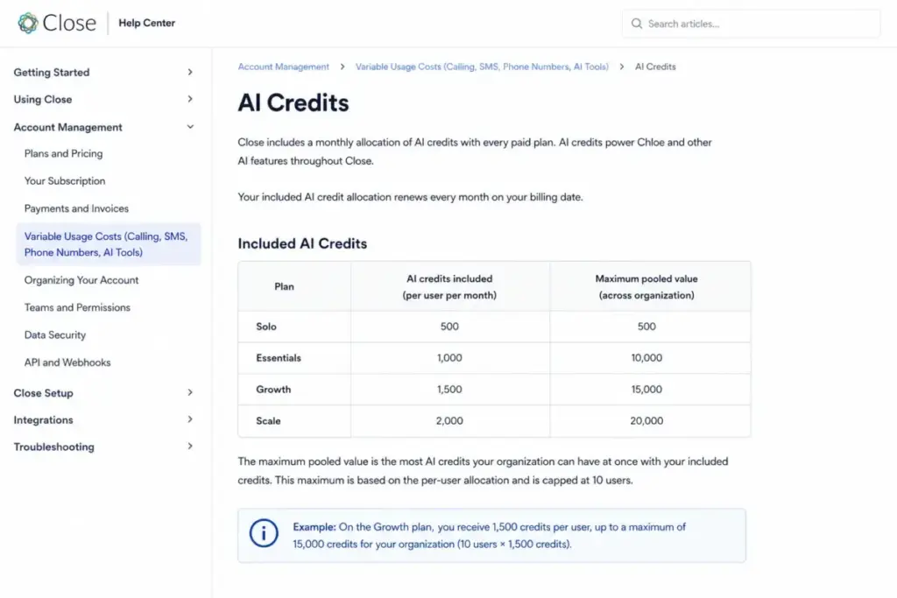
Task: Expand the Integrations section chevron
Action: (190, 419)
